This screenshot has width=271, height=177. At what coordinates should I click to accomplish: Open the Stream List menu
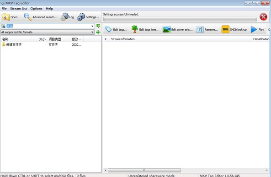[x=18, y=9]
